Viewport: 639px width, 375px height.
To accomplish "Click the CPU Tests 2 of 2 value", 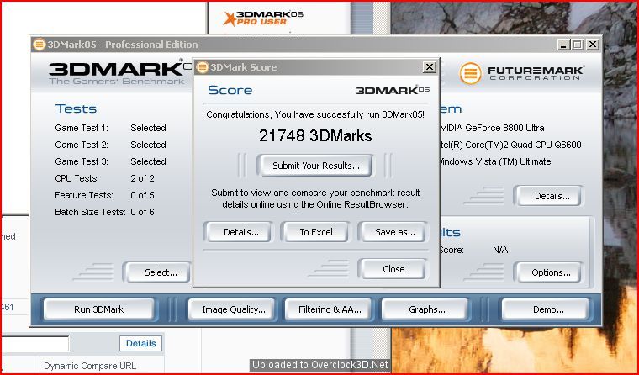I will [x=142, y=178].
